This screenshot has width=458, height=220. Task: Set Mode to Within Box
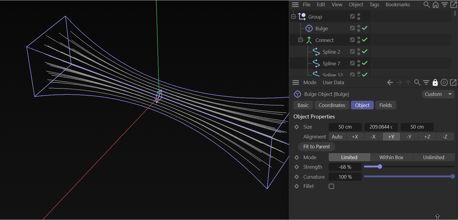[391, 157]
